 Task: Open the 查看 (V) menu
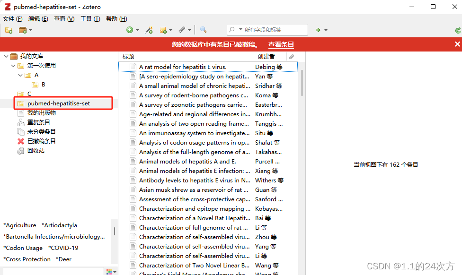pyautogui.click(x=64, y=19)
